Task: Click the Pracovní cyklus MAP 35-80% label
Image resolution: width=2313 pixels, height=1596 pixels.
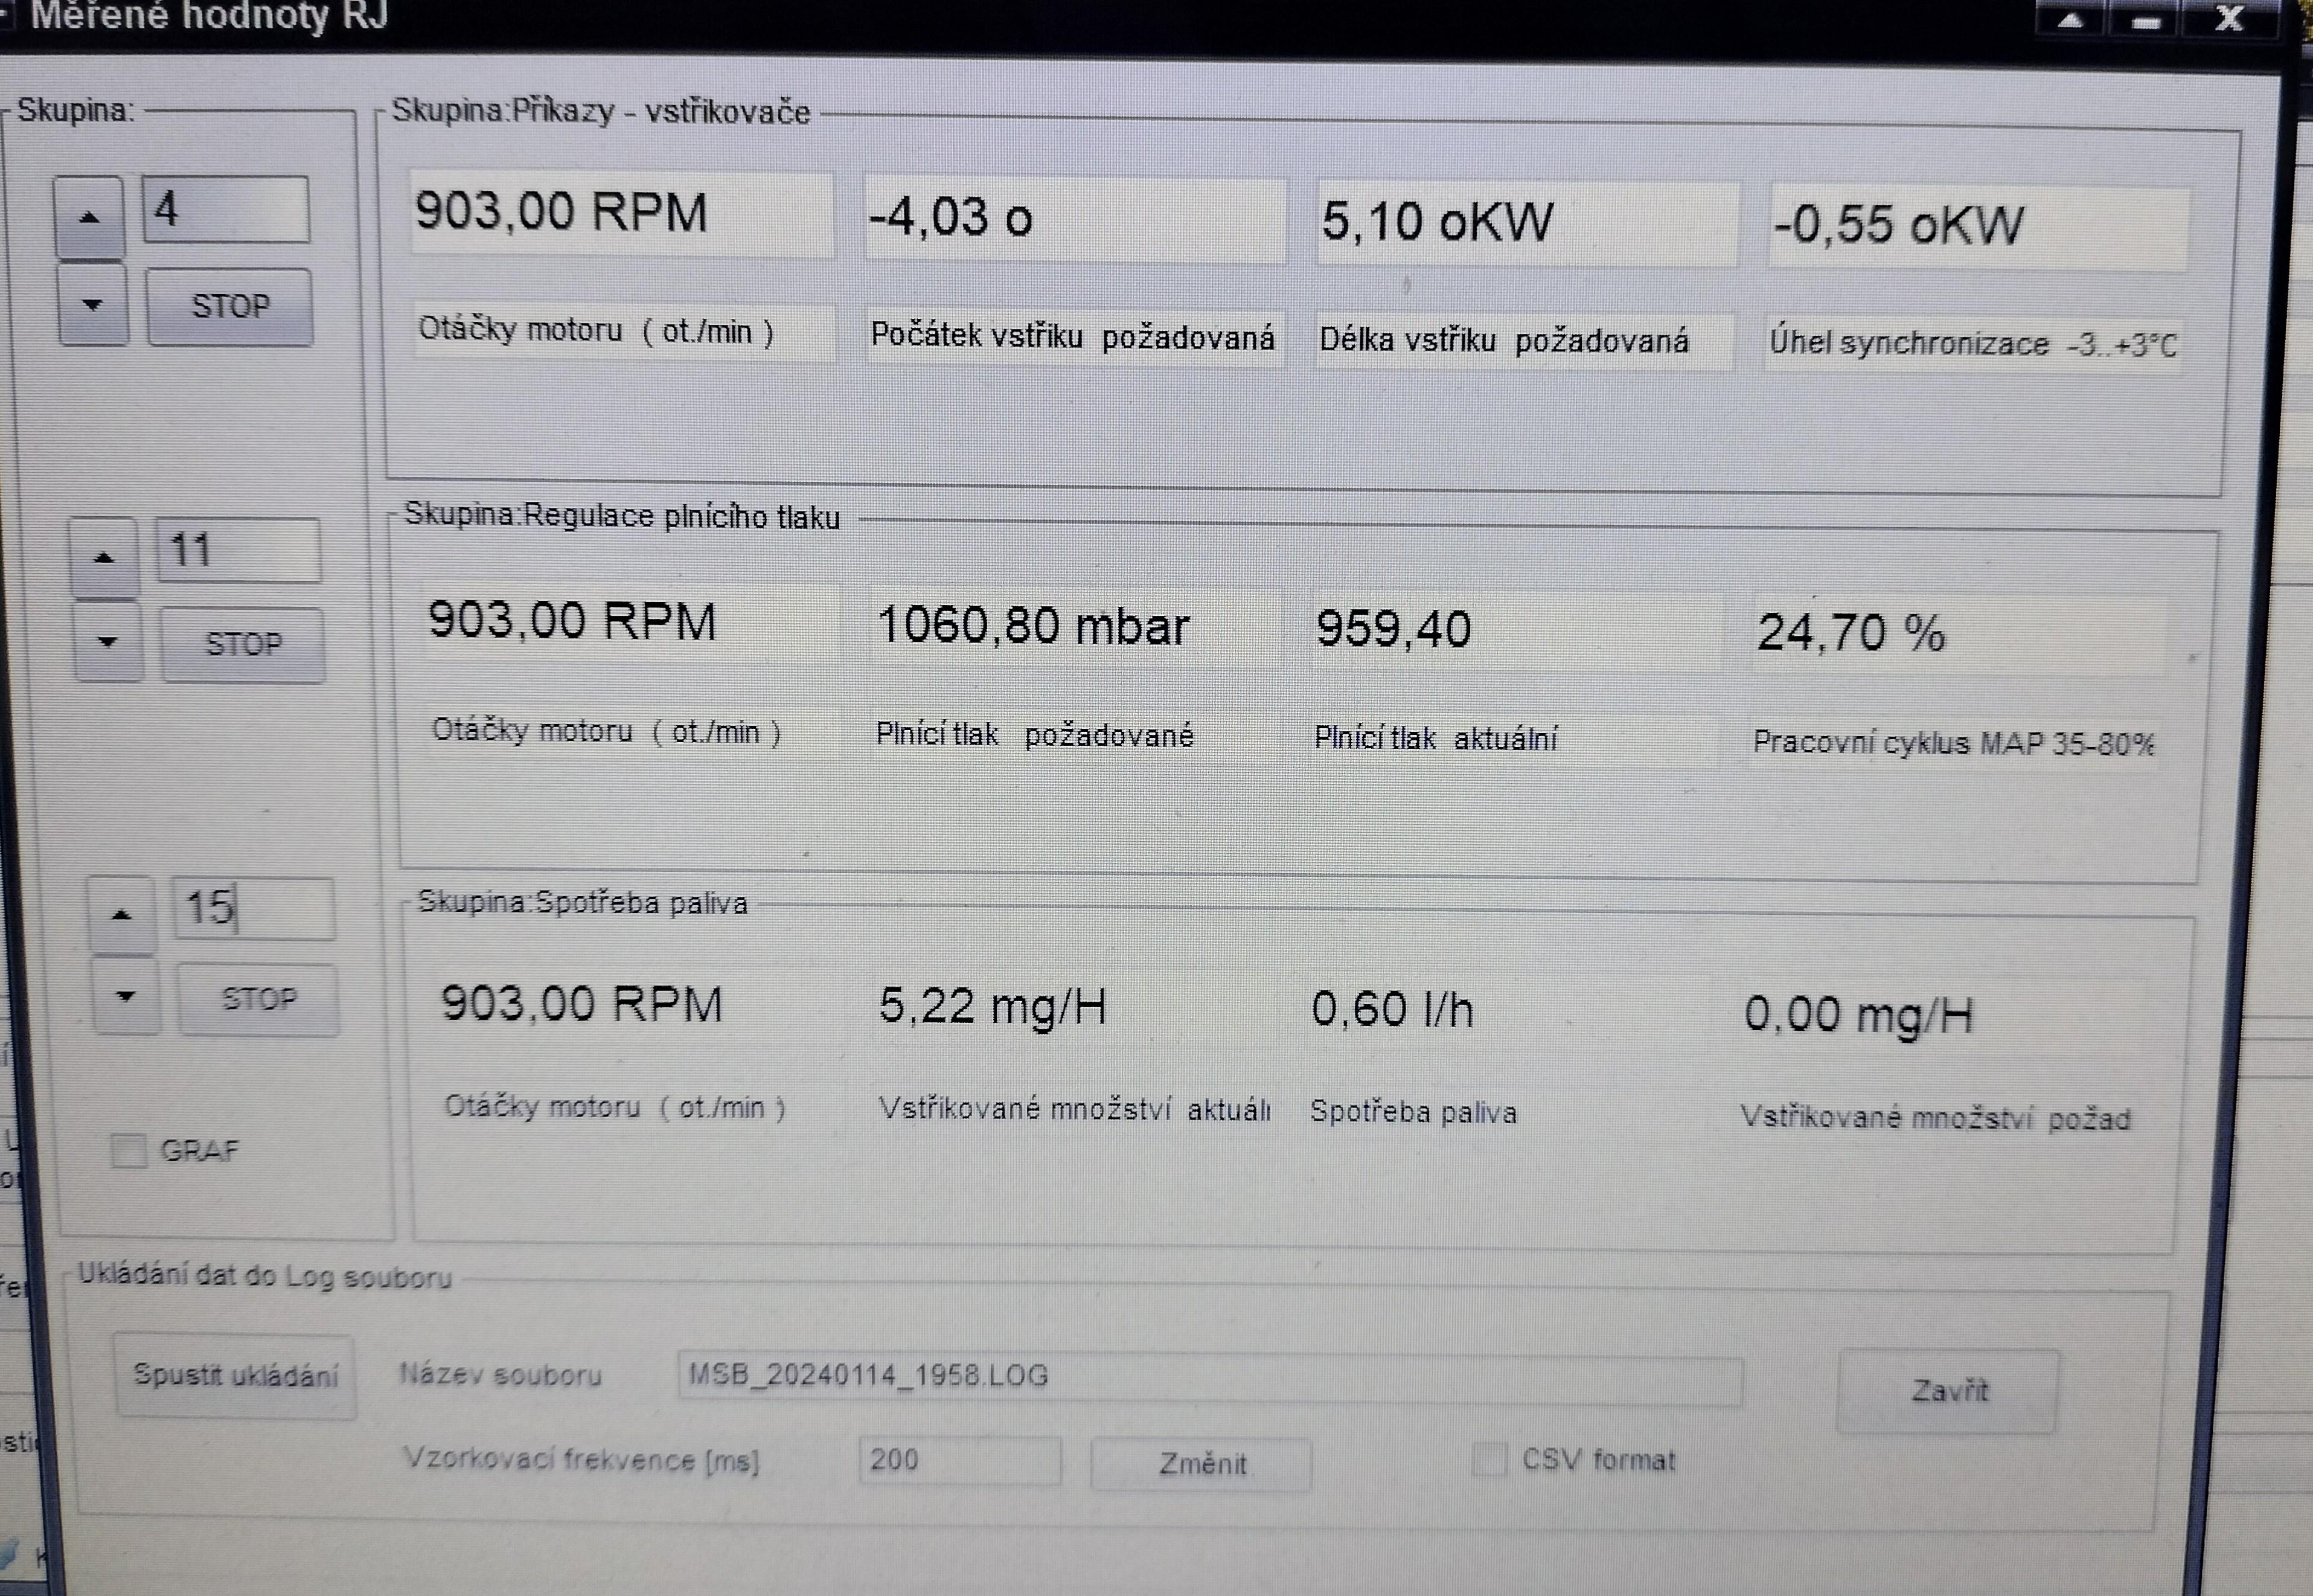Action: click(x=1953, y=743)
